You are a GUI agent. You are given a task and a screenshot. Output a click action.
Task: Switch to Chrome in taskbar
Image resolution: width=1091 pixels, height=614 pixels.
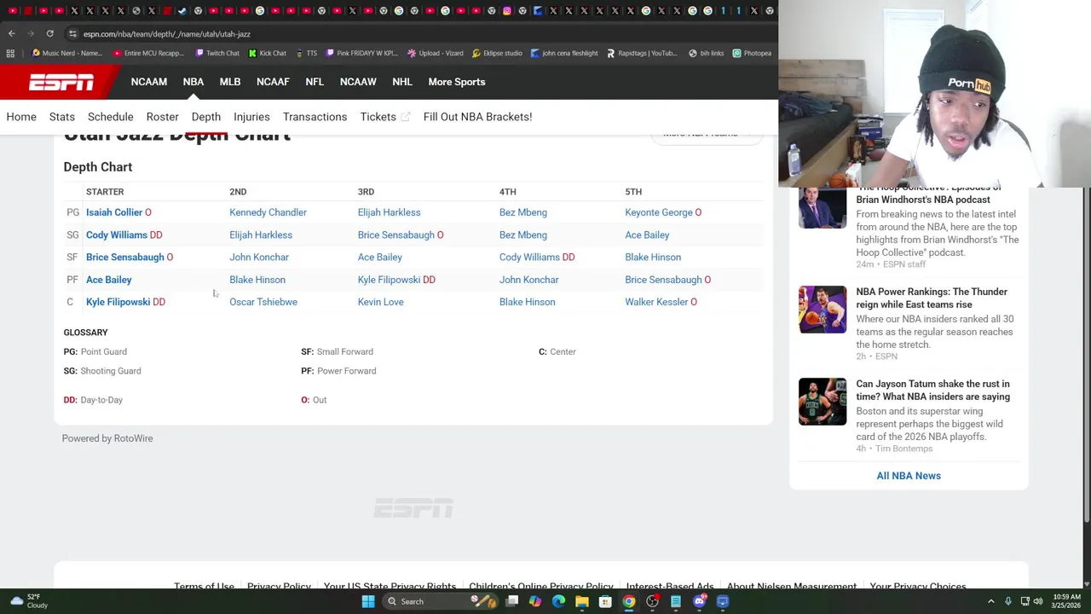tap(628, 601)
